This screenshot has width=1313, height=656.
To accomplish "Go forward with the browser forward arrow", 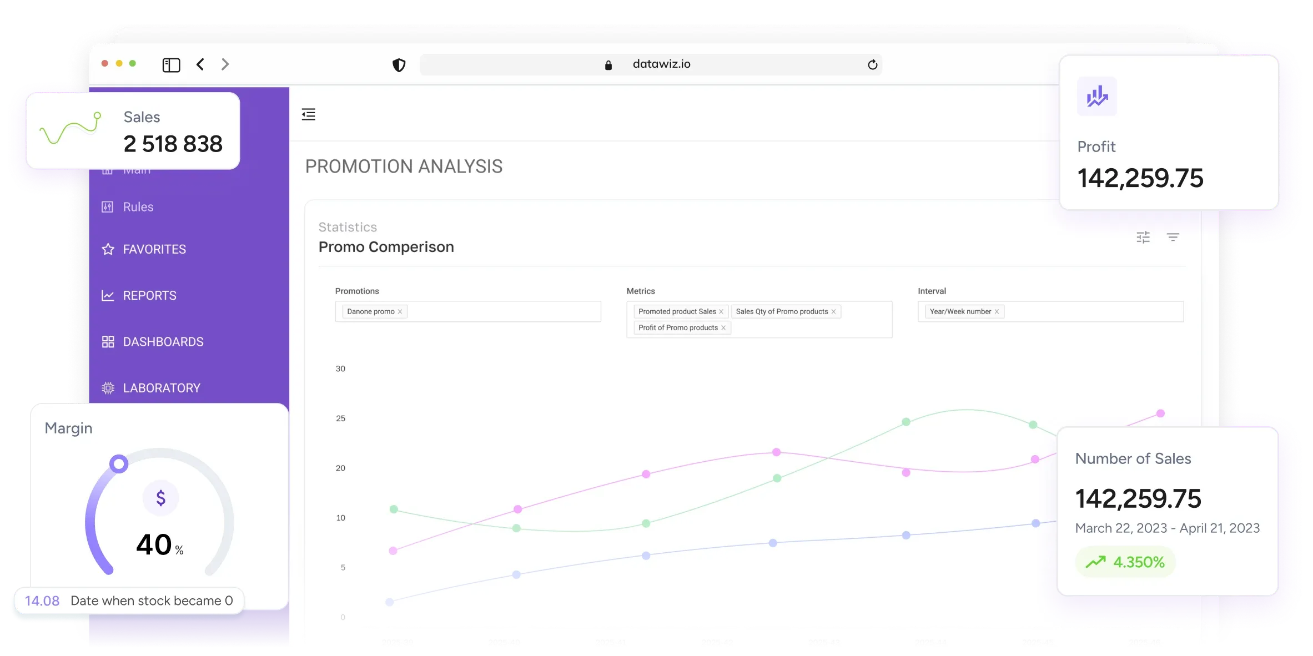I will (x=225, y=64).
